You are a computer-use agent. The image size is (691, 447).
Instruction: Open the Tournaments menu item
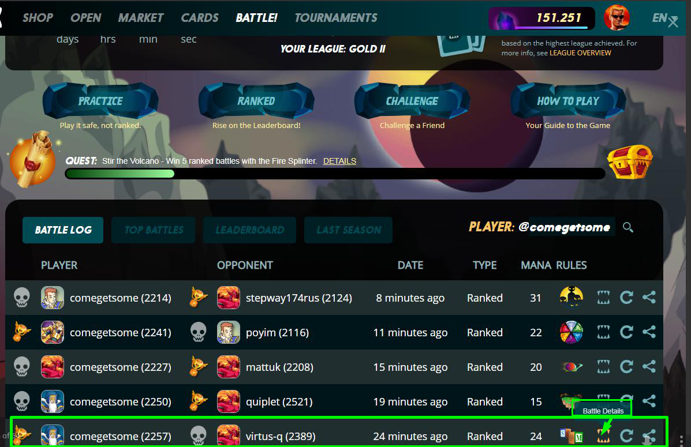tap(336, 18)
